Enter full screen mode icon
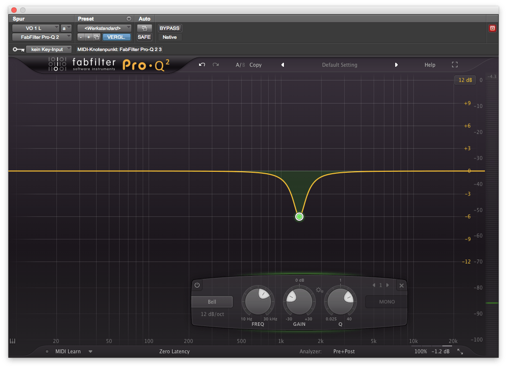 coord(455,65)
